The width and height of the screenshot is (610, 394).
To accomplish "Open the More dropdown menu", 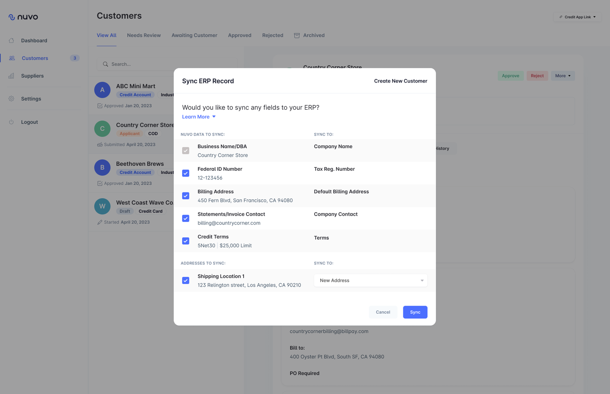I will pyautogui.click(x=563, y=76).
